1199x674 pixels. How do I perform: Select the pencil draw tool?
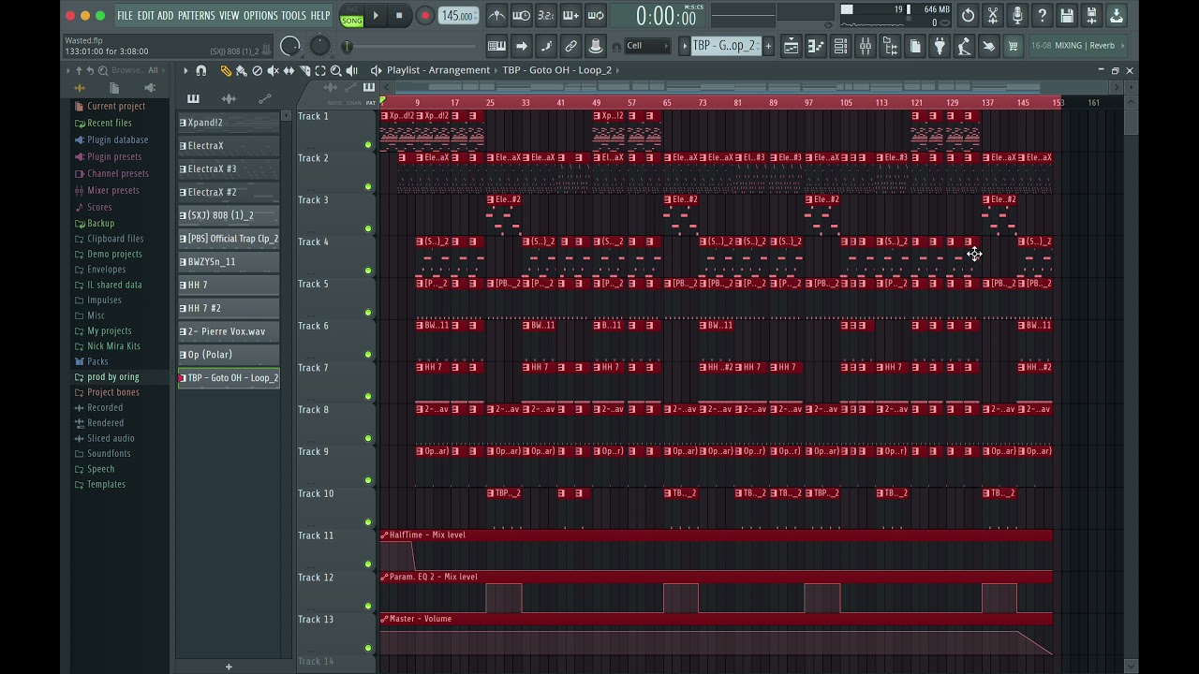[226, 70]
